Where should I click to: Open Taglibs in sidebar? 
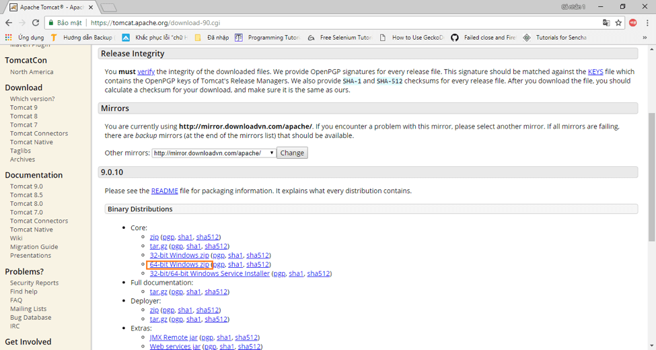(x=20, y=151)
